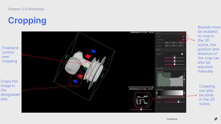Toggle the crop Enabled switch
221x124 pixels.
(183, 37)
